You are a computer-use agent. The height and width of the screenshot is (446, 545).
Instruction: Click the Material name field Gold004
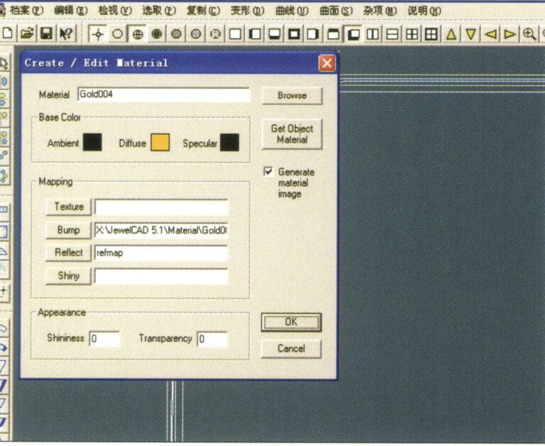click(164, 94)
